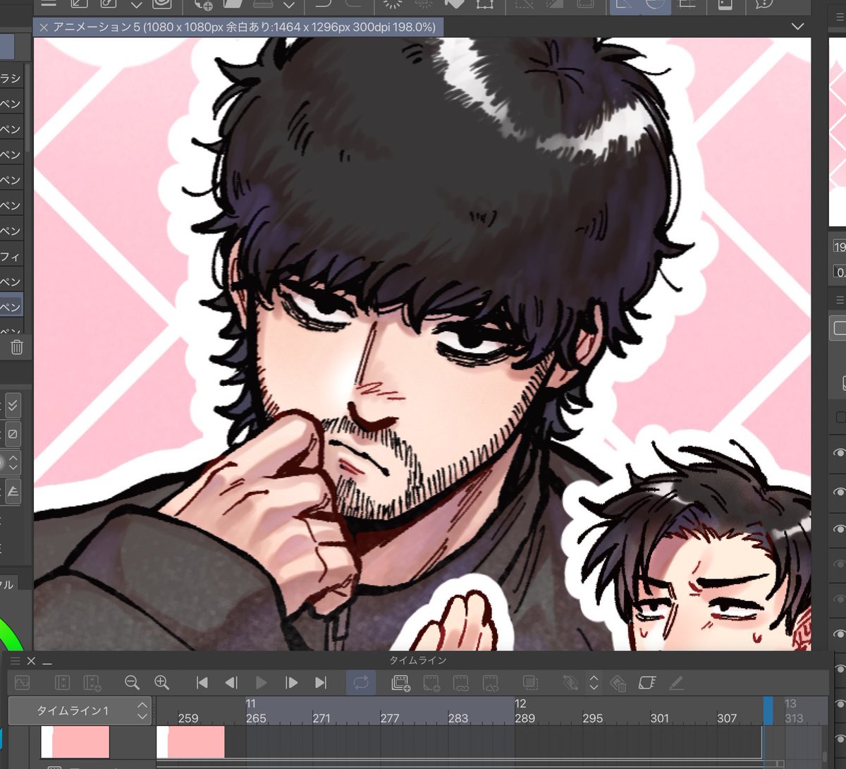
Task: Click the undo arrow in top command bar
Action: [x=323, y=4]
